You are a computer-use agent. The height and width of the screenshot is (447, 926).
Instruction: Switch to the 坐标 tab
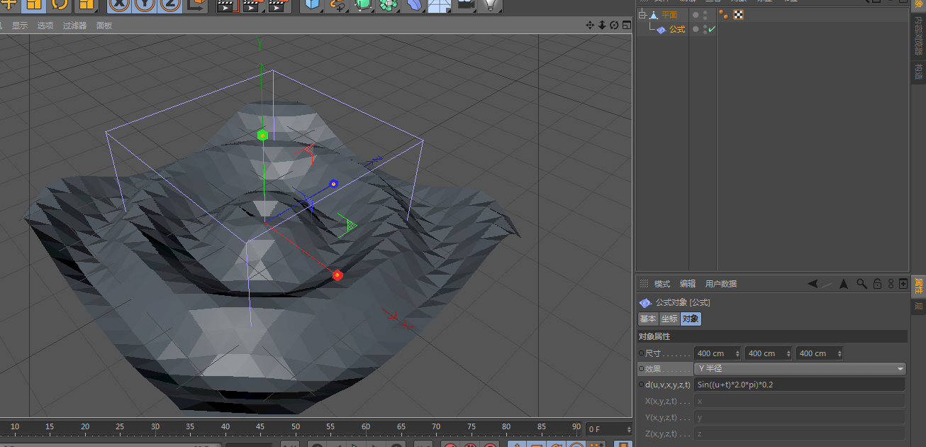coord(669,319)
